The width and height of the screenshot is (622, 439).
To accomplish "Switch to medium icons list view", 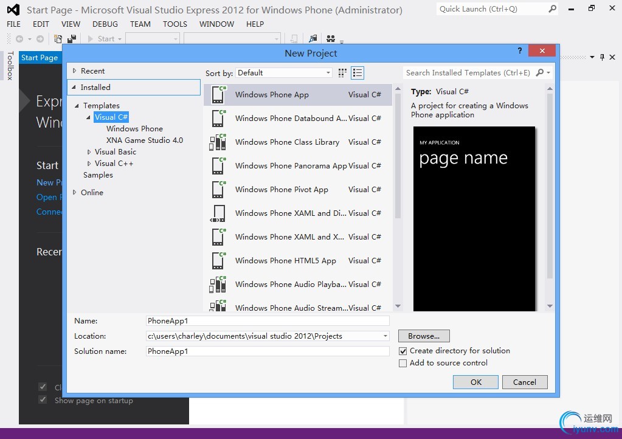I will [358, 73].
